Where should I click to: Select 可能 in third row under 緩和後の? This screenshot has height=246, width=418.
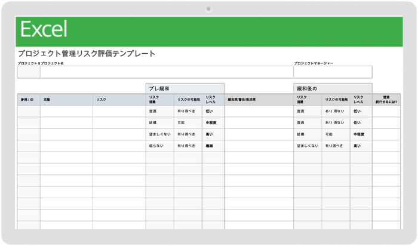tap(336, 134)
